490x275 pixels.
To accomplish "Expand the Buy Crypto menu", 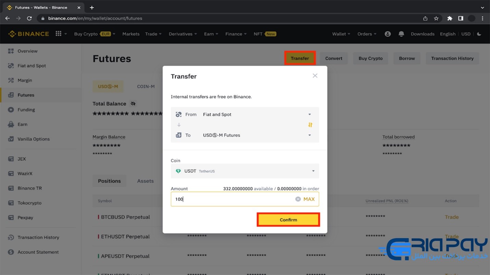I will [x=95, y=34].
